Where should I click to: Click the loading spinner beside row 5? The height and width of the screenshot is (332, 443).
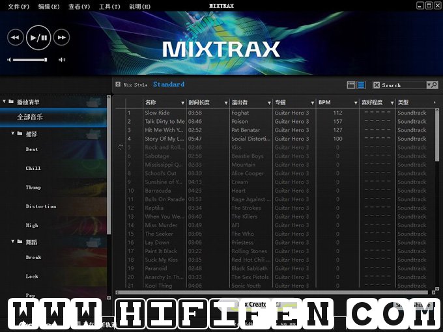point(121,147)
